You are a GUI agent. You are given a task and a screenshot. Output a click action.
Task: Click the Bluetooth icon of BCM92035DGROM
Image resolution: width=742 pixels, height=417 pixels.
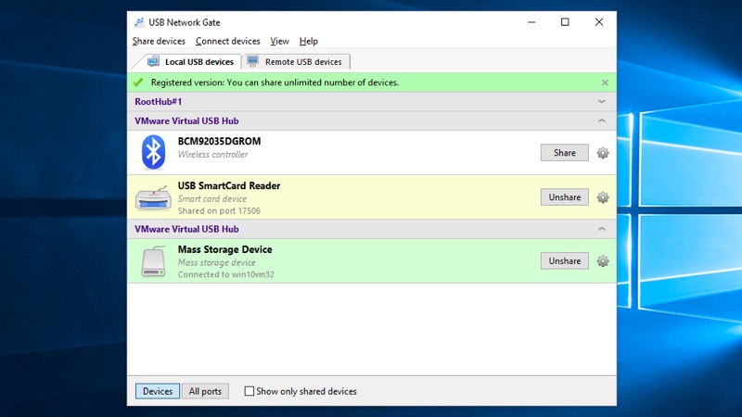(x=153, y=152)
